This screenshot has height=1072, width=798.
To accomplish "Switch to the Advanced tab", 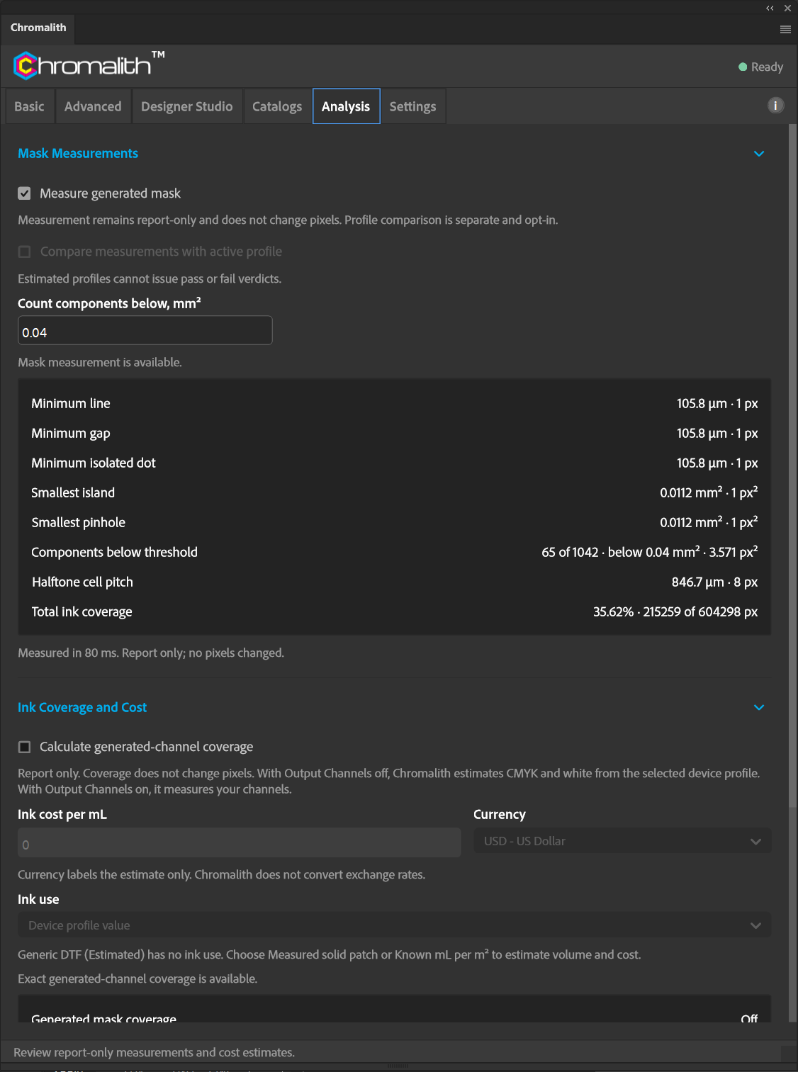I will [93, 106].
